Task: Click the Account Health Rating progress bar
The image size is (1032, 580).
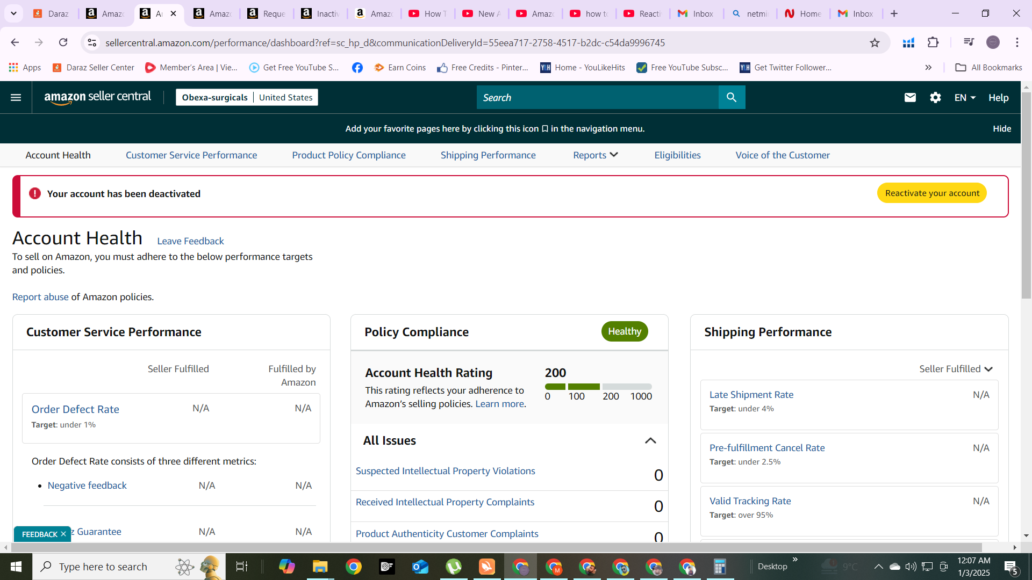Action: tap(598, 387)
